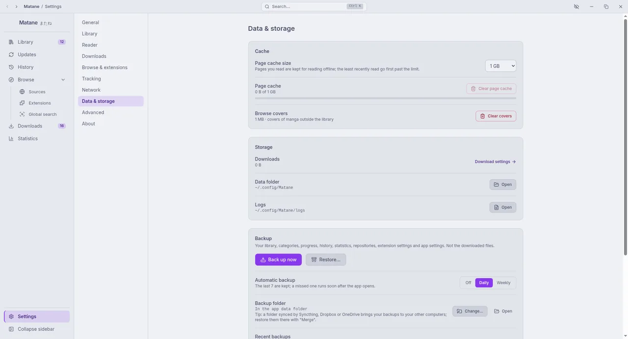Click folder icon on Data folder Open
Image resolution: width=628 pixels, height=339 pixels.
point(497,184)
